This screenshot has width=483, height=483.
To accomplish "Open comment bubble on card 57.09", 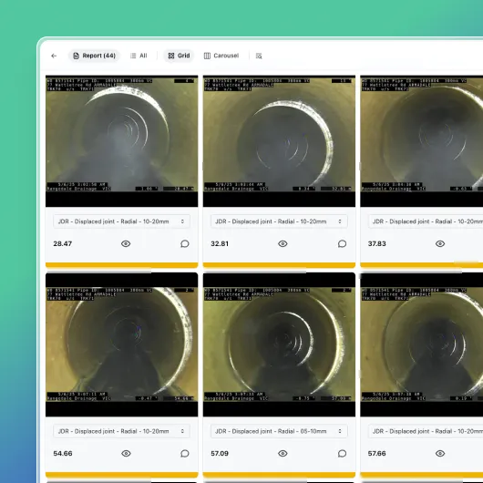I will (342, 454).
